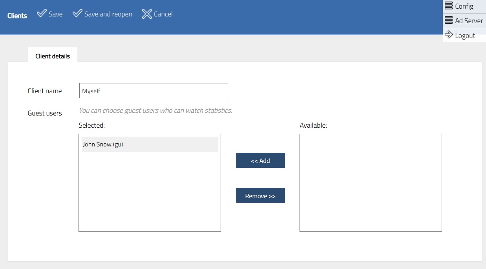486x269 pixels.
Task: Click the Cancel X icon
Action: (x=147, y=14)
